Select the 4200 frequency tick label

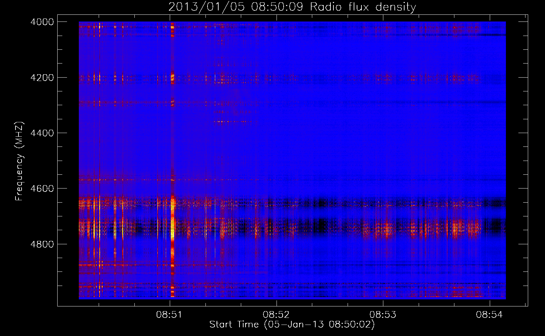(x=42, y=78)
